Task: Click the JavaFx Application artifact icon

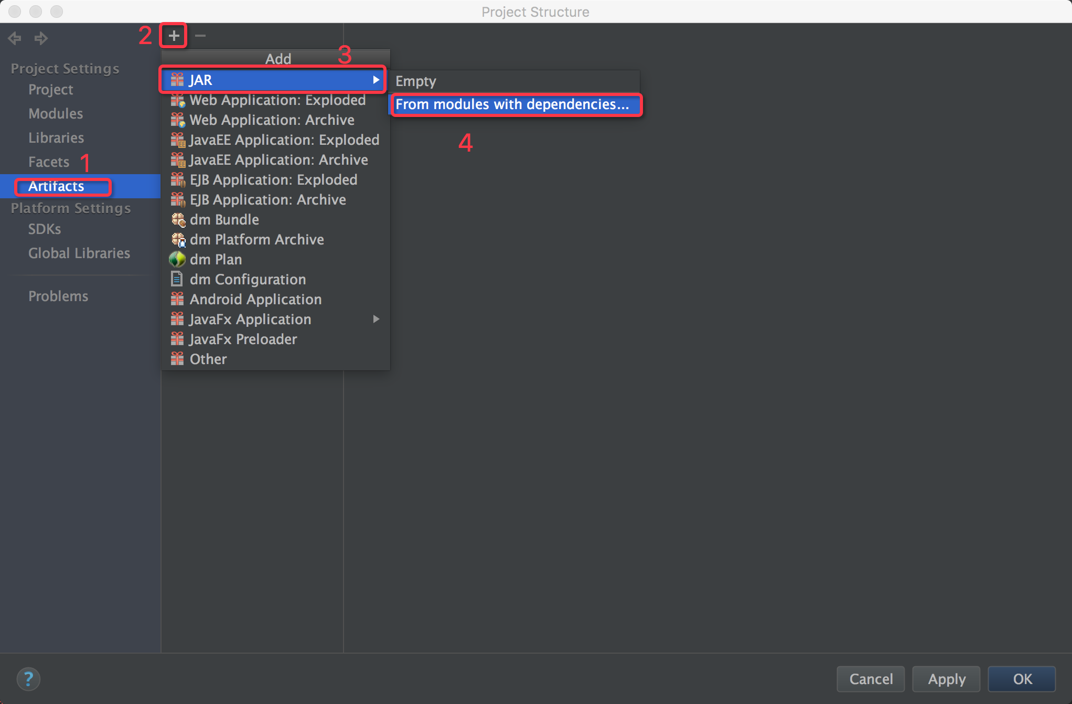Action: click(x=176, y=319)
